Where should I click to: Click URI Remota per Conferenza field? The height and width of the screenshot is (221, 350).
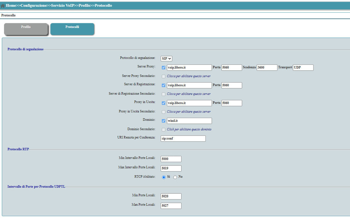pos(183,138)
